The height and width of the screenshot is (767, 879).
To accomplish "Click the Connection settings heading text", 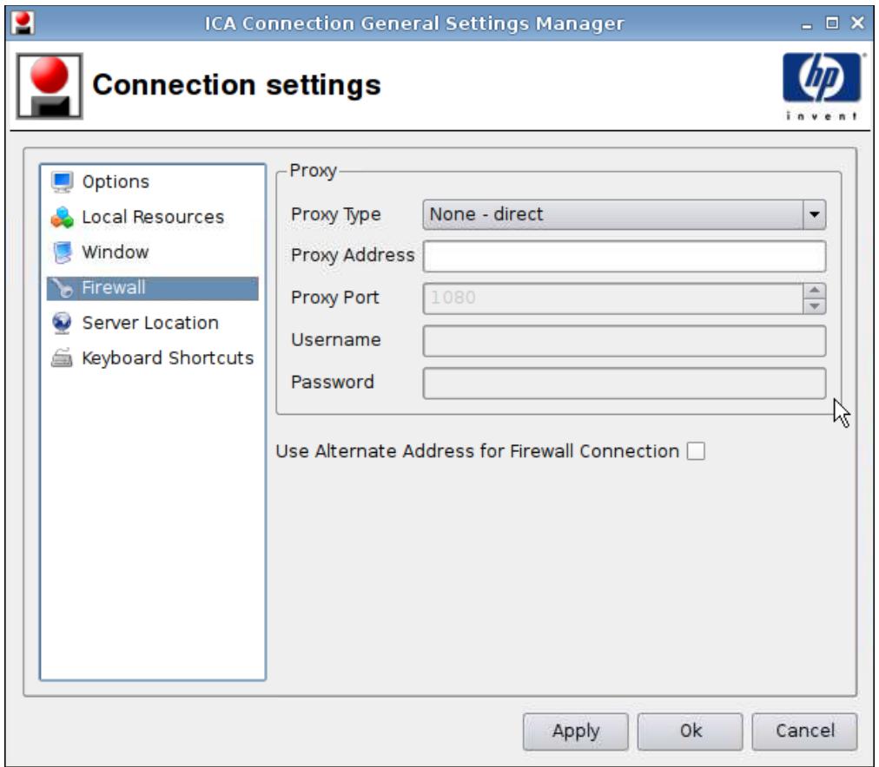I will click(x=236, y=85).
